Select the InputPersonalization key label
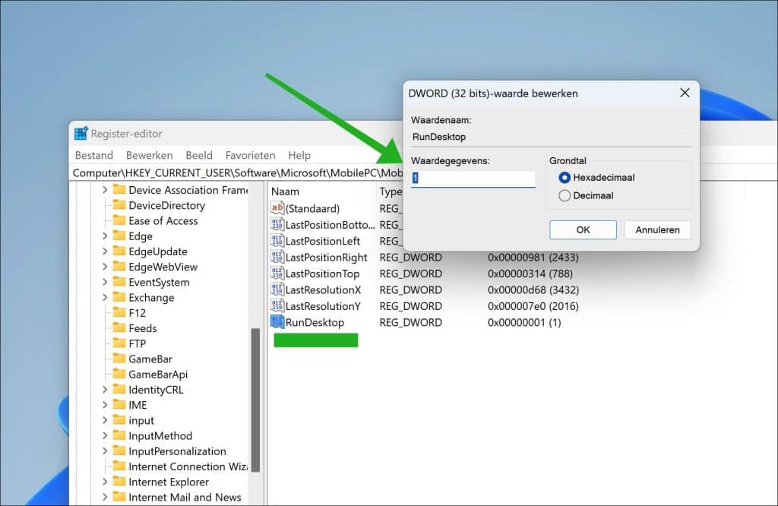Screen dimensions: 778x506 (x=177, y=451)
